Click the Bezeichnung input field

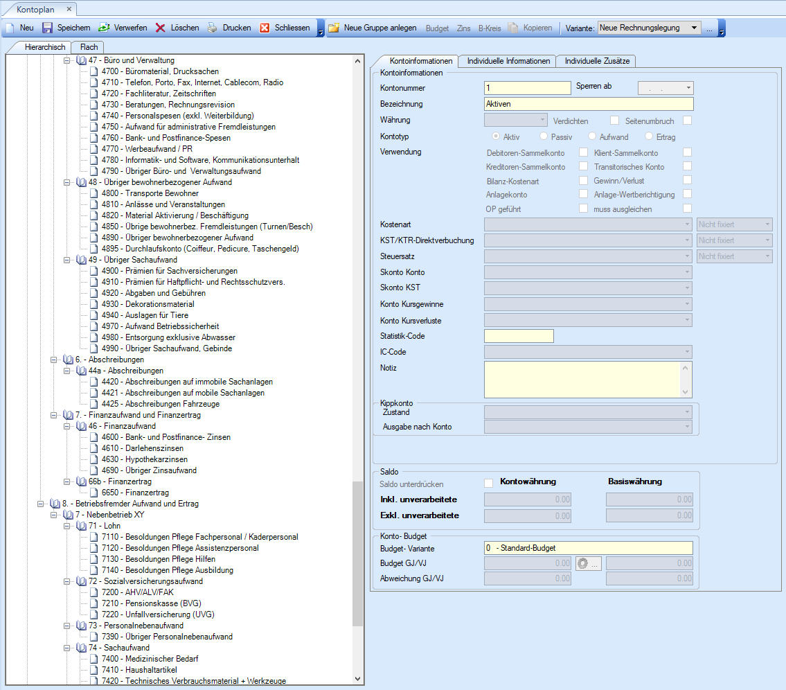point(589,104)
